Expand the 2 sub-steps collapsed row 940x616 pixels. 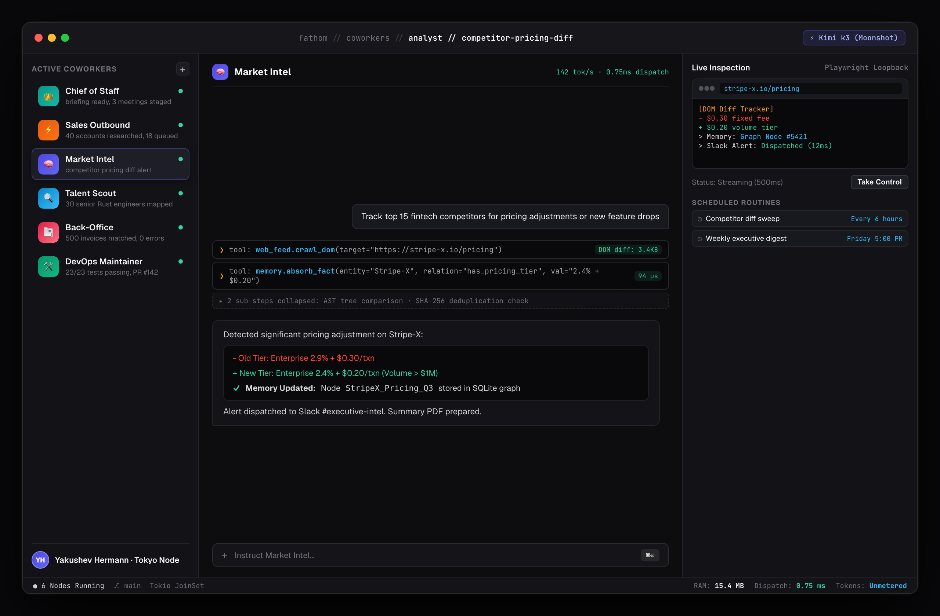(440, 301)
